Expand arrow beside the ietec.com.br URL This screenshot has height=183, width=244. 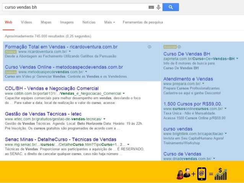pos(104,119)
